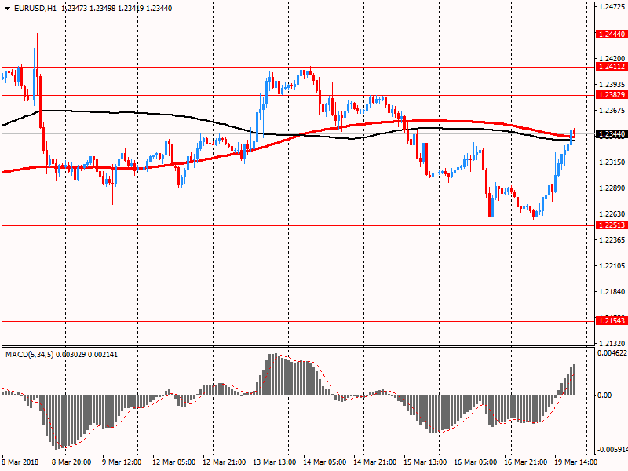The width and height of the screenshot is (628, 471).
Task: Click the 1.21543 red price level label
Action: (x=612, y=321)
